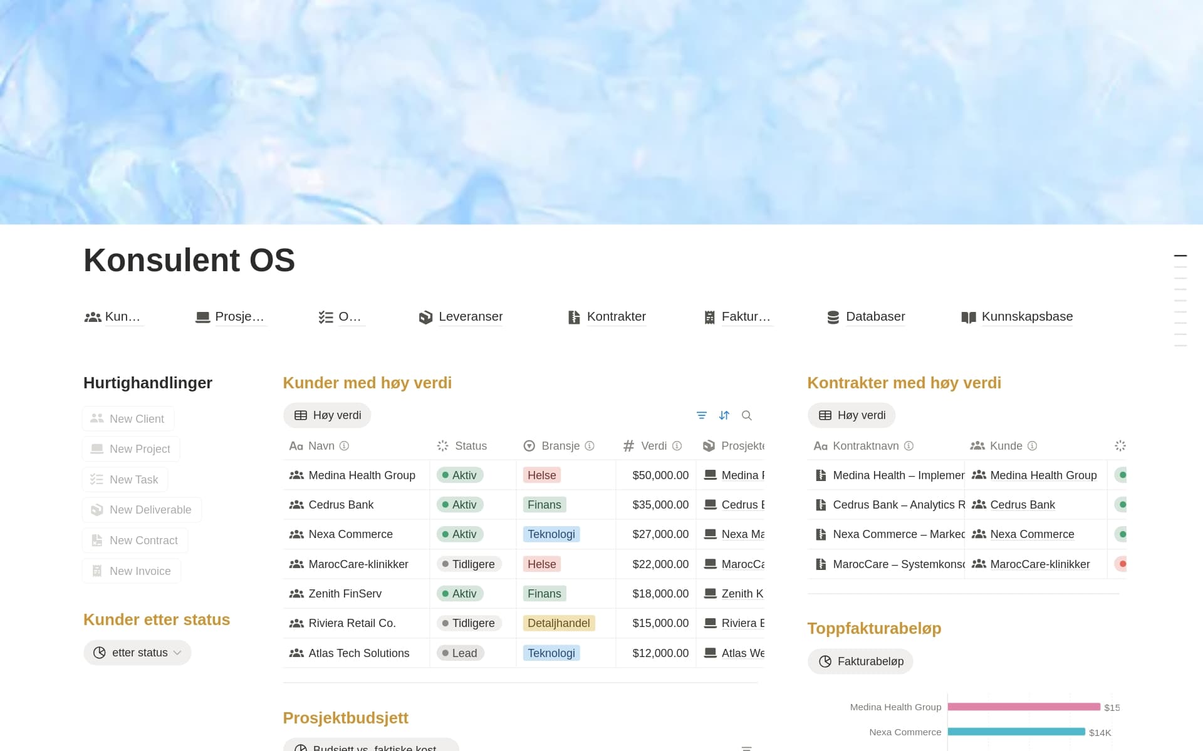This screenshot has height=751, width=1203.
Task: Open Helse tag for MarocCare-klinikker
Action: (x=542, y=564)
